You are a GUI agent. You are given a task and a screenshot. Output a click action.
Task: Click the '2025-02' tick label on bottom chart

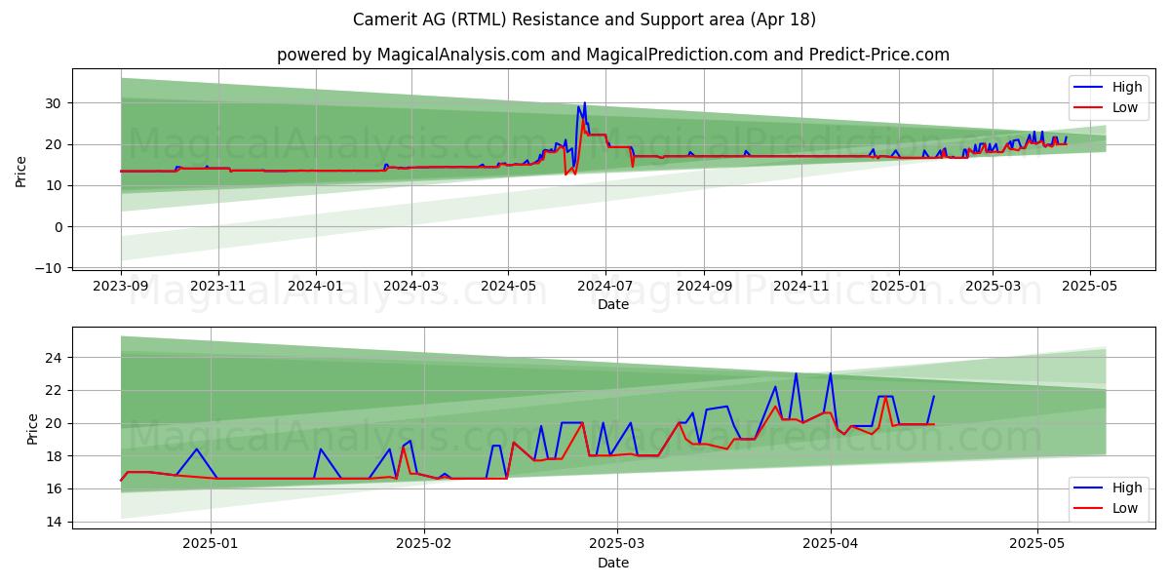coord(425,546)
